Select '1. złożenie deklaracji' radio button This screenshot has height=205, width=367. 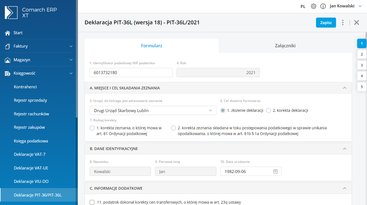(x=223, y=110)
